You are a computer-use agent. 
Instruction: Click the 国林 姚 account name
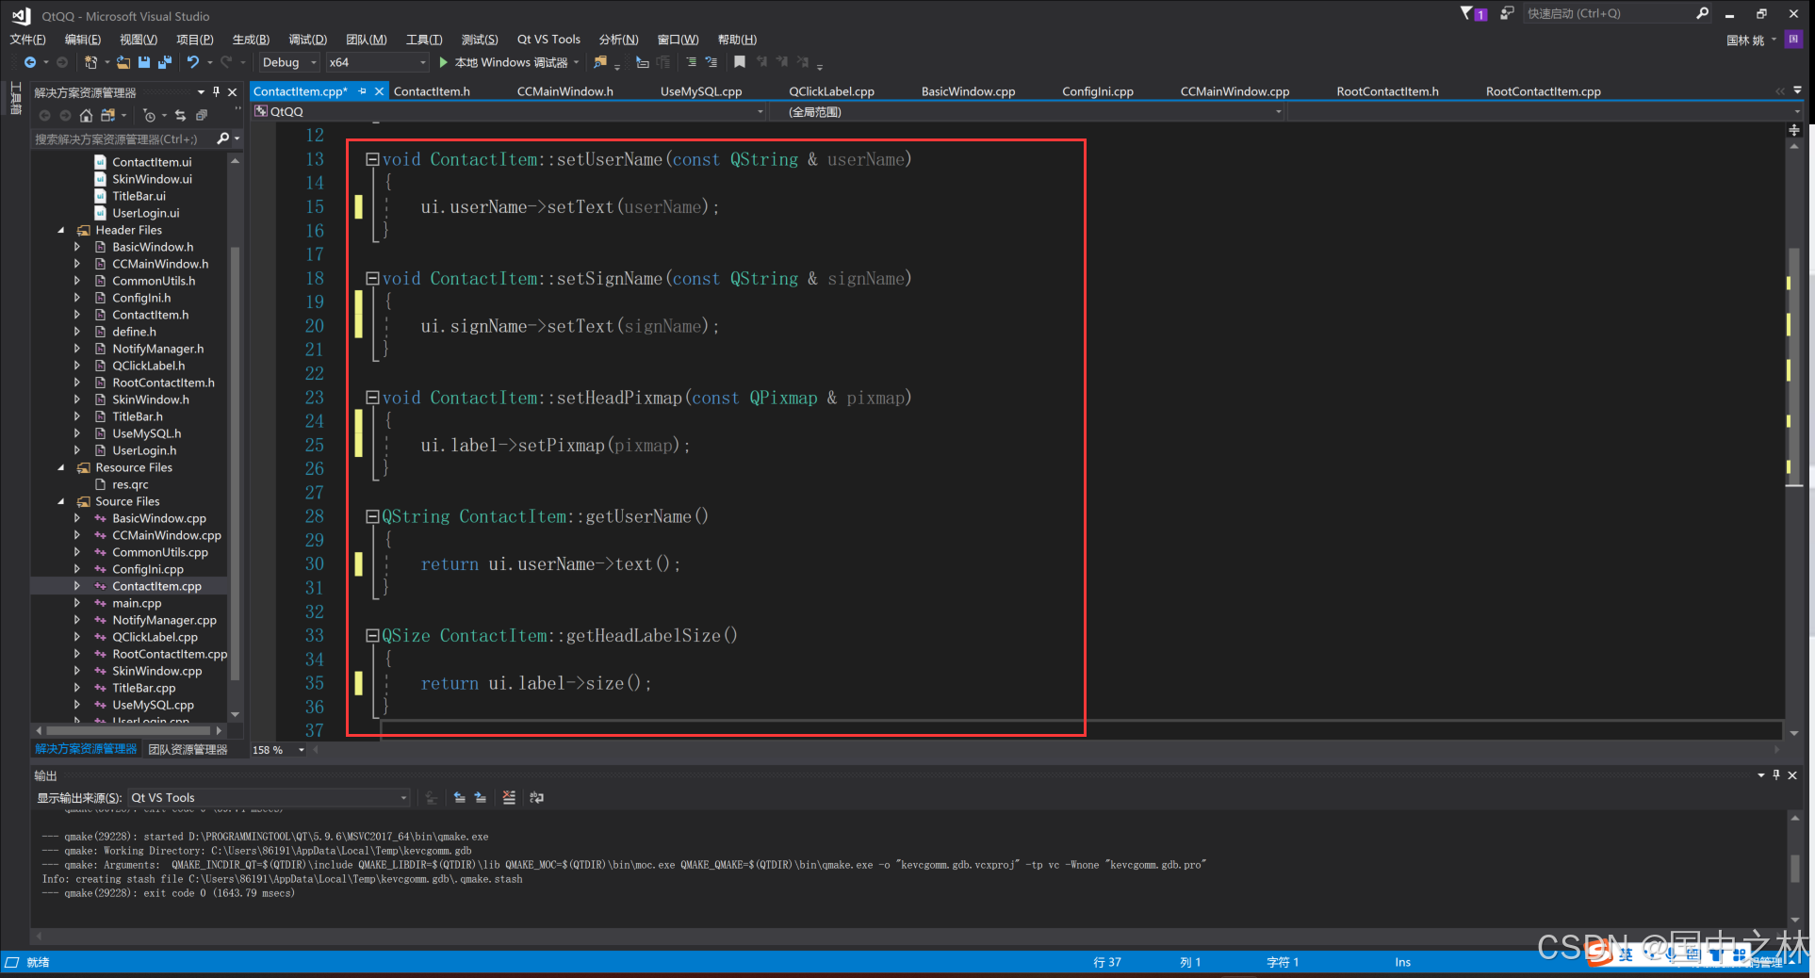point(1744,40)
